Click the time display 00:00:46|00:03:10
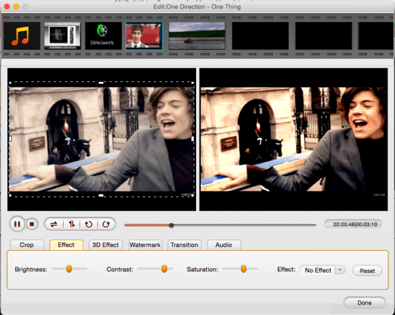 (353, 224)
